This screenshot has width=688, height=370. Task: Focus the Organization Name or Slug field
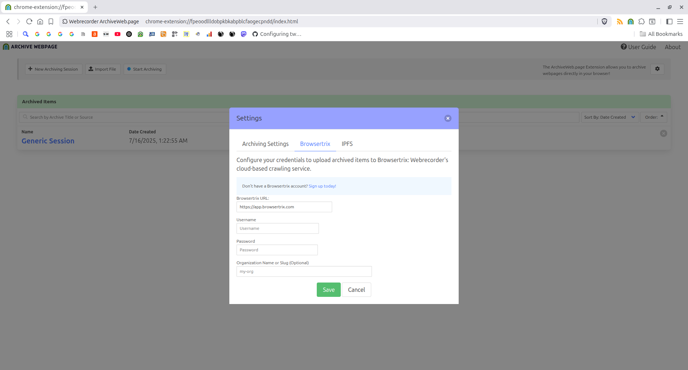click(x=304, y=271)
